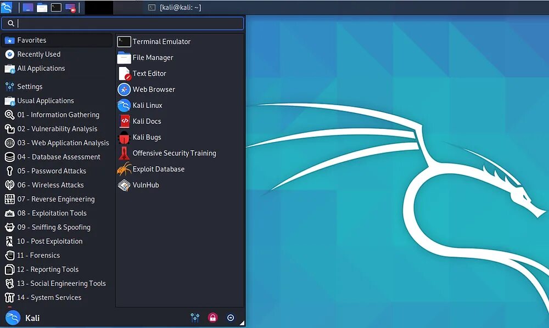549x328 pixels.
Task: Open 01 - Information Gathering category
Action: (x=57, y=115)
